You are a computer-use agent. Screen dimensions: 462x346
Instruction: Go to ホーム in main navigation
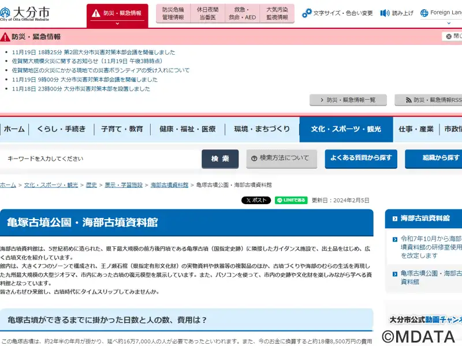pos(14,129)
